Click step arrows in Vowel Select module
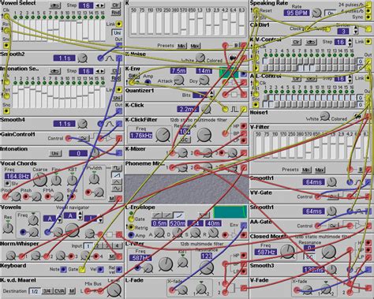The image size is (374, 299). (99, 6)
